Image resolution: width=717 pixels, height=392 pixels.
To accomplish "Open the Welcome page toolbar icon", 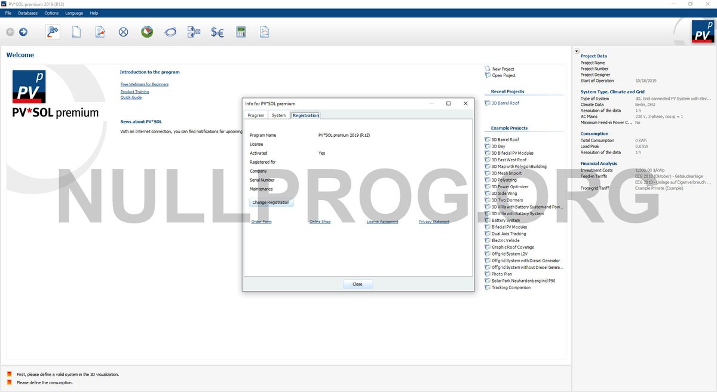I will click(53, 32).
